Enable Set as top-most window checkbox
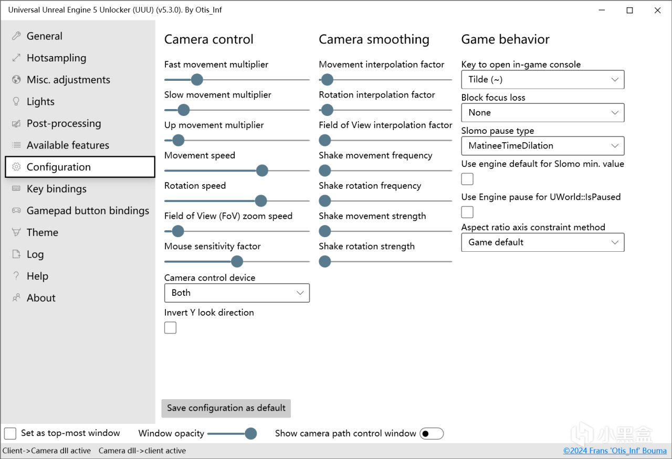This screenshot has height=459, width=672. tap(10, 433)
